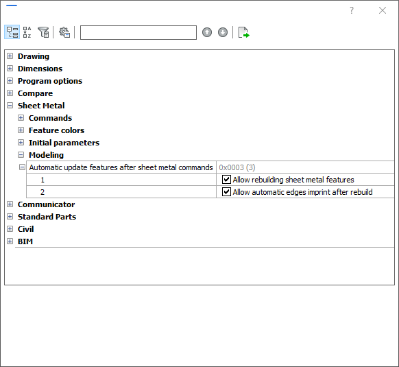Select the BIM category label
This screenshot has width=399, height=367.
[x=25, y=241]
